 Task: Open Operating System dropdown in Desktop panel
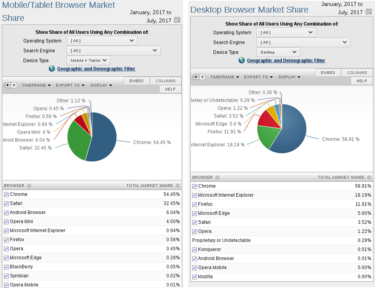click(286, 33)
